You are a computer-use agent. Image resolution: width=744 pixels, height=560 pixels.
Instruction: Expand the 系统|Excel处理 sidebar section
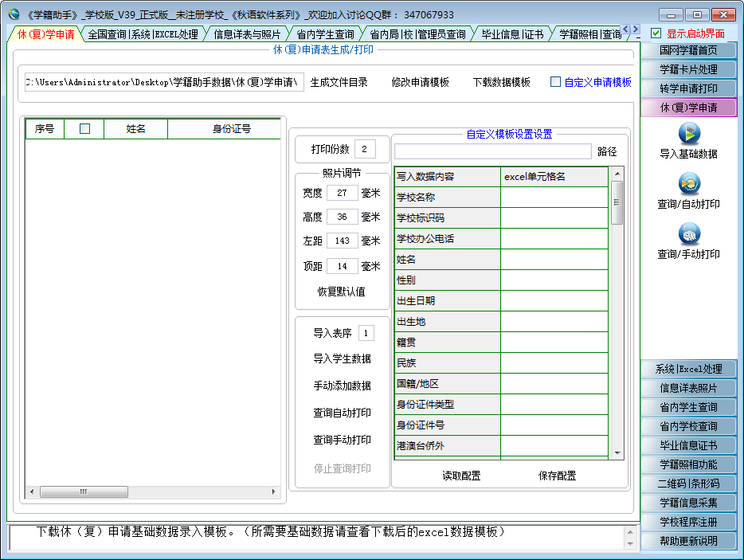point(688,369)
